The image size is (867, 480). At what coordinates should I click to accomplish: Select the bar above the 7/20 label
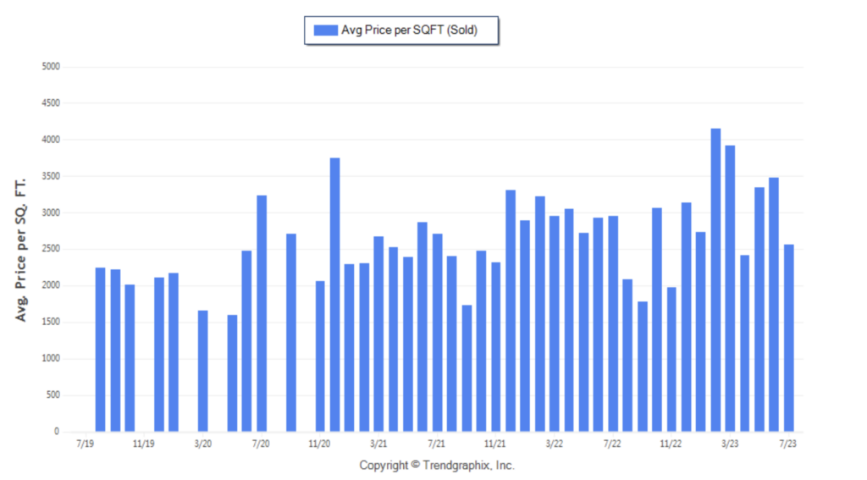point(262,313)
